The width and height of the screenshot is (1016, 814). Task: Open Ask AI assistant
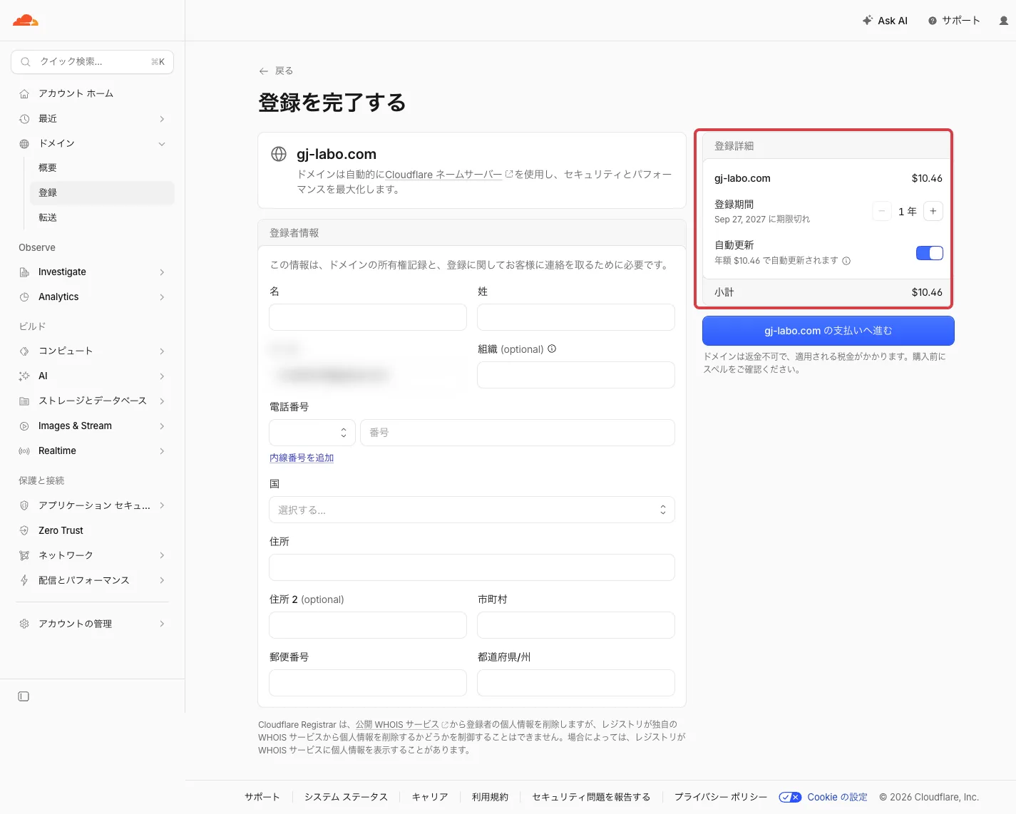(x=885, y=21)
